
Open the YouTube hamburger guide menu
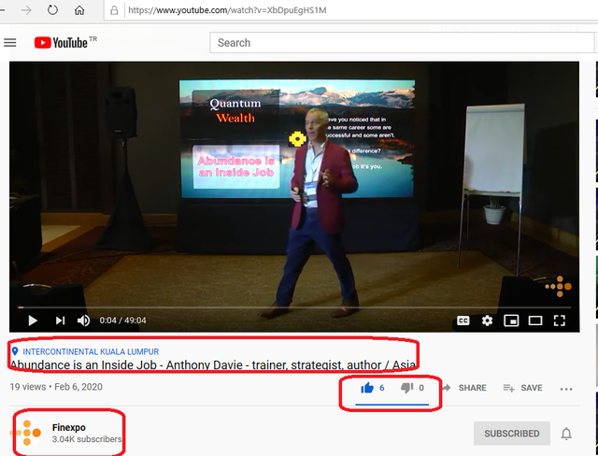pos(10,43)
